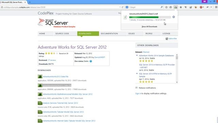Click the Planned releases link
The width and height of the screenshot is (218, 123).
[146, 52]
